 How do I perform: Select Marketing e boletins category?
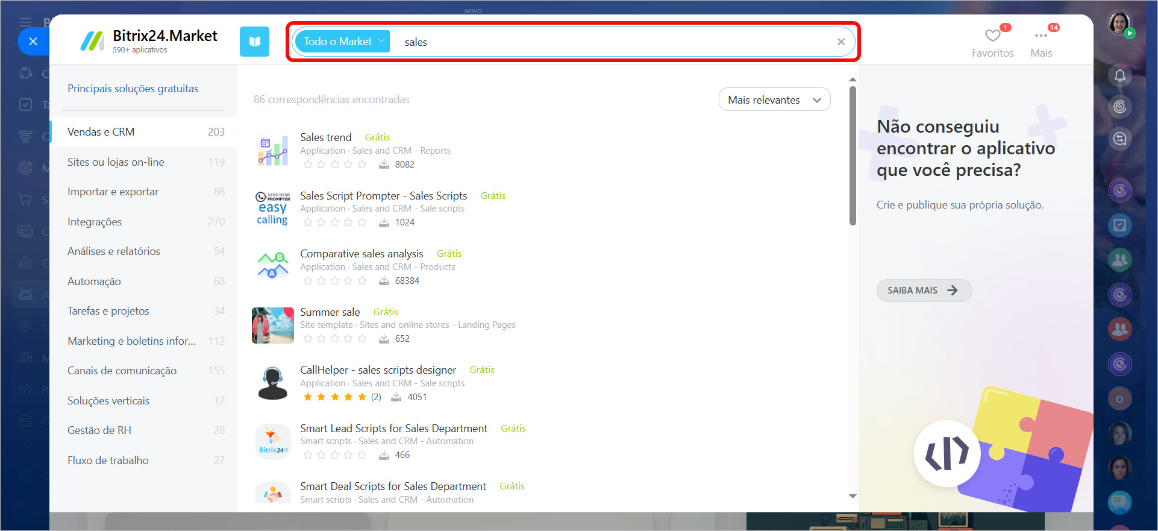(x=143, y=341)
